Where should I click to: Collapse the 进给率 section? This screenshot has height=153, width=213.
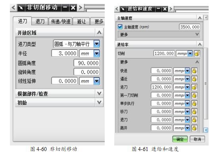coord(200,44)
